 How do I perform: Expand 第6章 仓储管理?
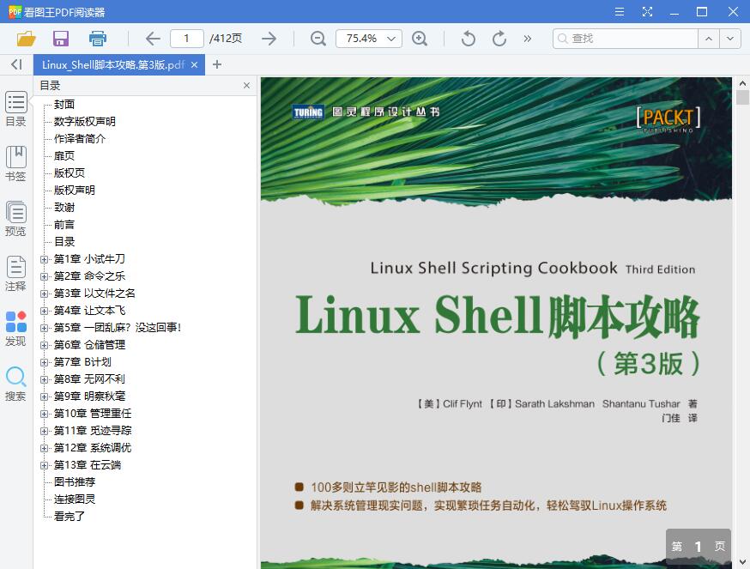44,345
